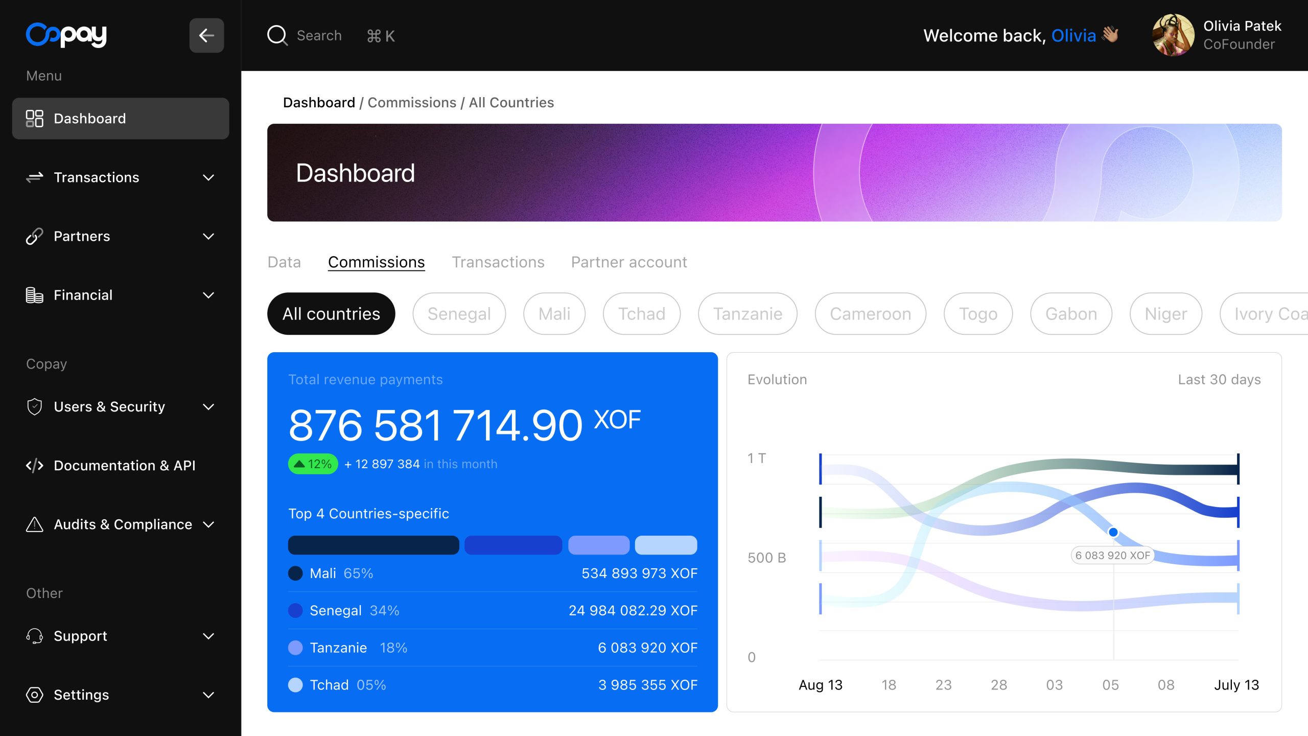This screenshot has height=736, width=1308.
Task: Collapse the sidebar with the back arrow
Action: click(x=206, y=35)
